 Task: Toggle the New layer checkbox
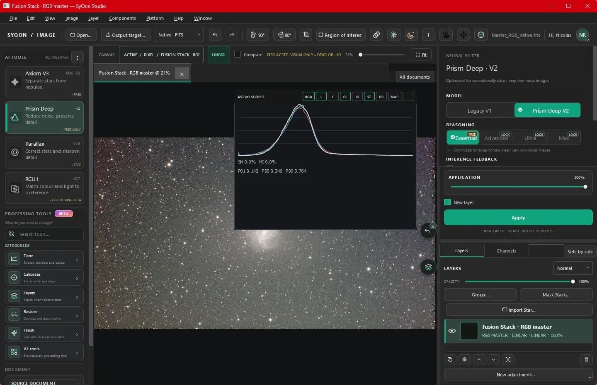click(x=447, y=202)
